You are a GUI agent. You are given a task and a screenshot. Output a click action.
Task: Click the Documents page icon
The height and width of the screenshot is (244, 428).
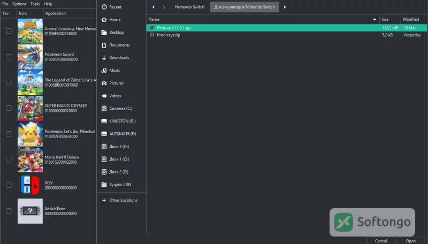[x=104, y=45]
